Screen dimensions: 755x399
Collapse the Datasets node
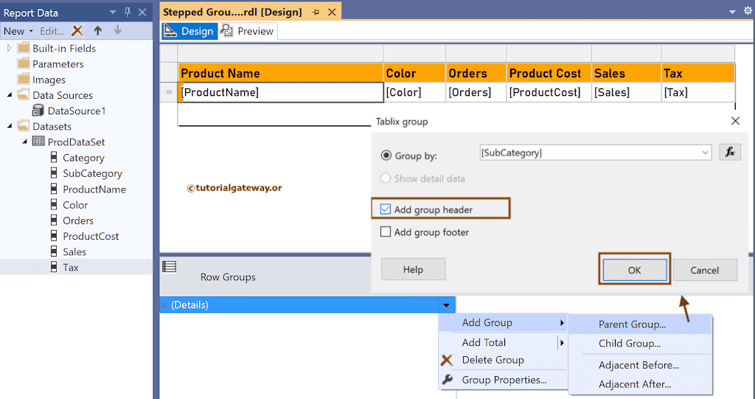(10, 126)
